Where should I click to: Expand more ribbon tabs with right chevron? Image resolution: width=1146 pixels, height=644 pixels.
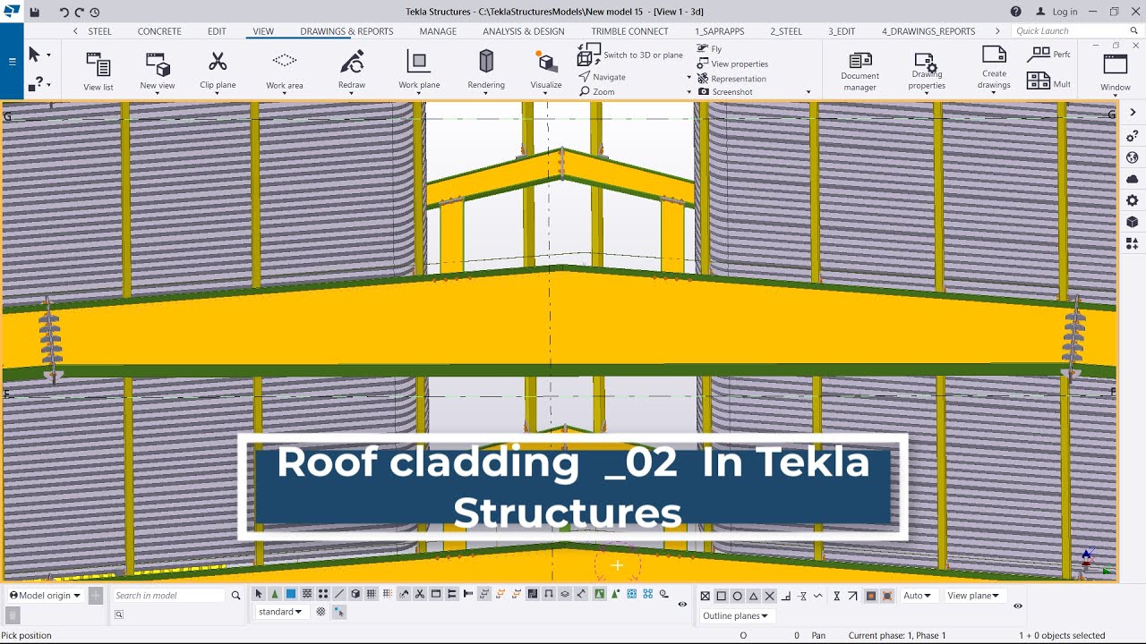point(997,31)
